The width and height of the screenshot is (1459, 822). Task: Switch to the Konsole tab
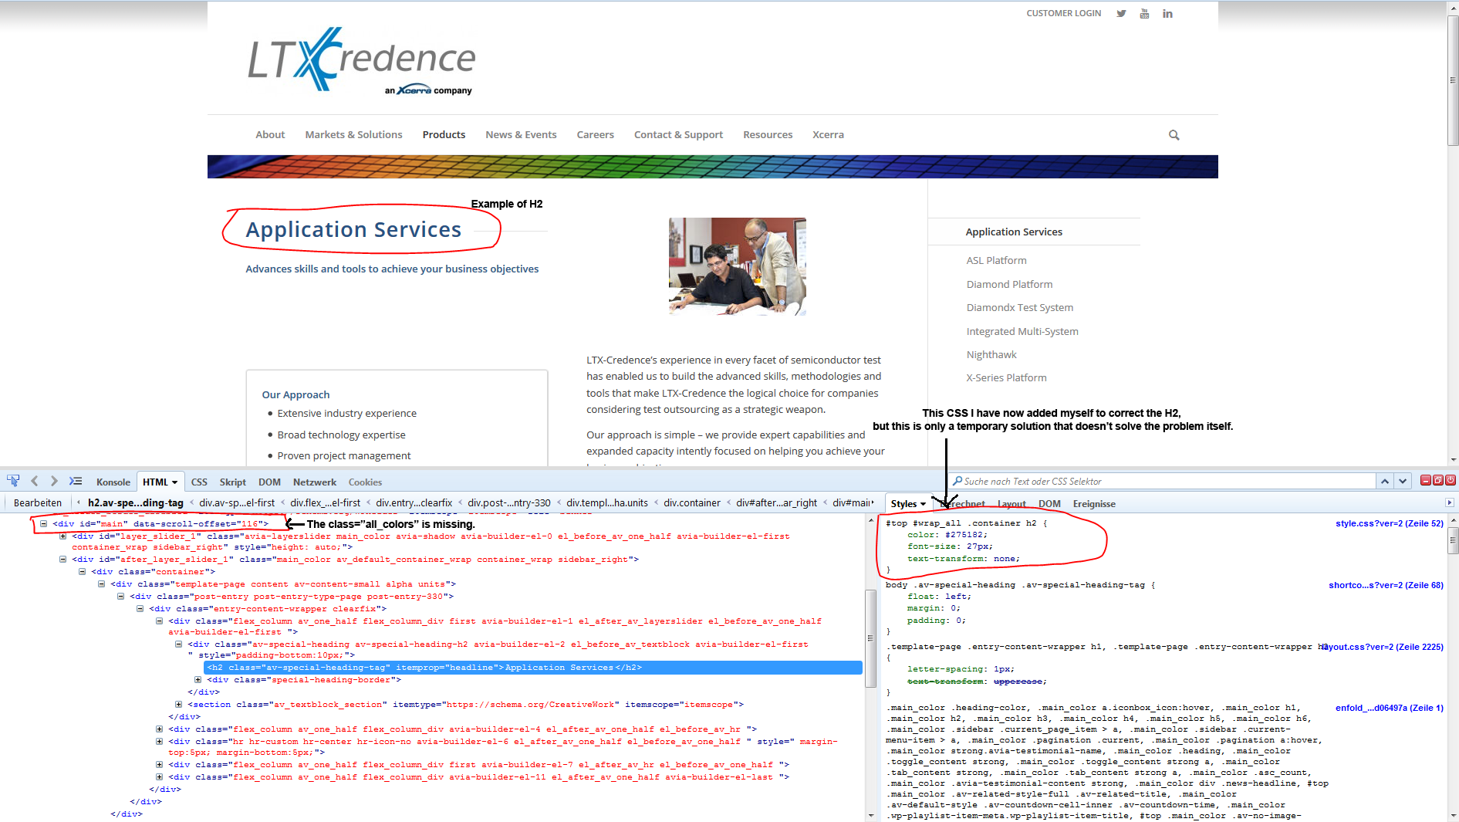pyautogui.click(x=113, y=482)
